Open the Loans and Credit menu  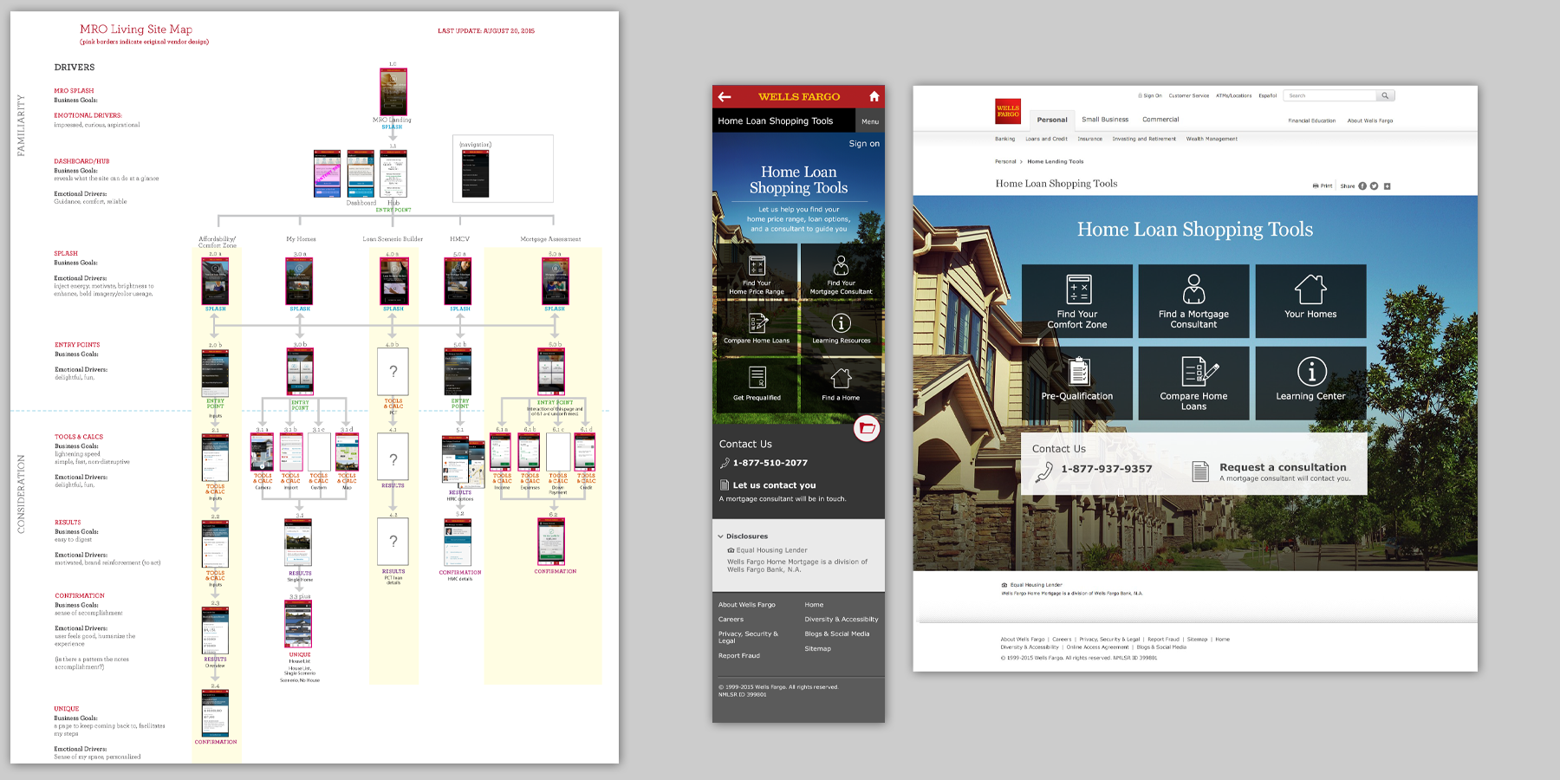coord(1046,139)
